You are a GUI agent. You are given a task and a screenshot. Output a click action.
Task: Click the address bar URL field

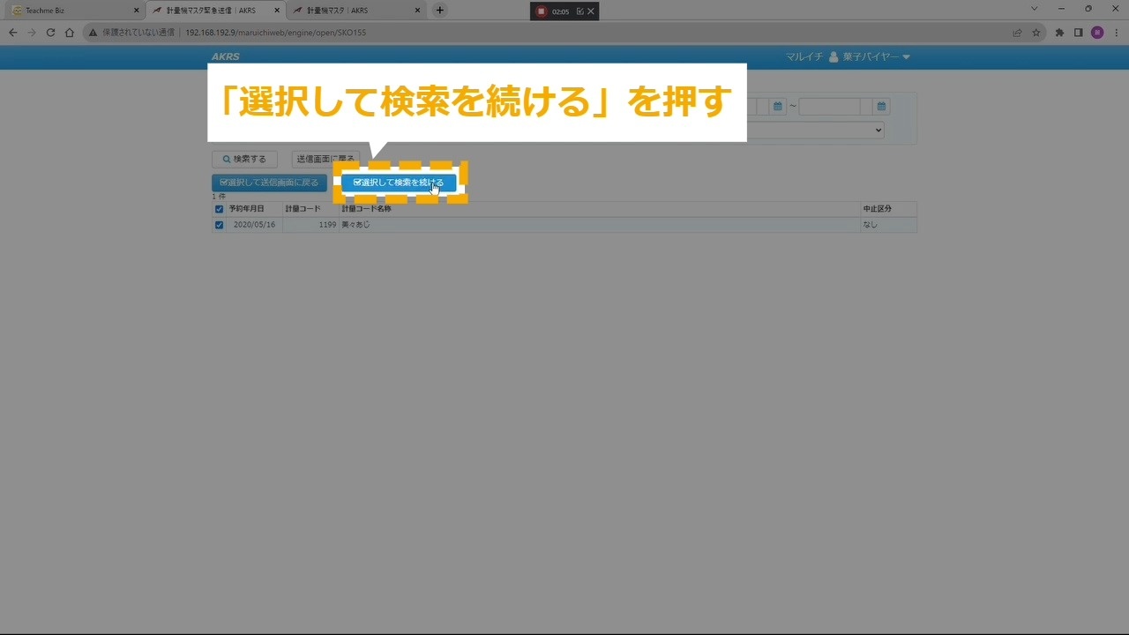(529, 33)
